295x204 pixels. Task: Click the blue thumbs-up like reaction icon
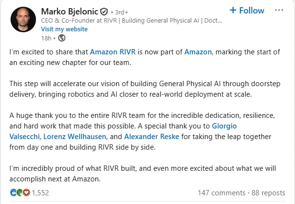[x=13, y=192]
